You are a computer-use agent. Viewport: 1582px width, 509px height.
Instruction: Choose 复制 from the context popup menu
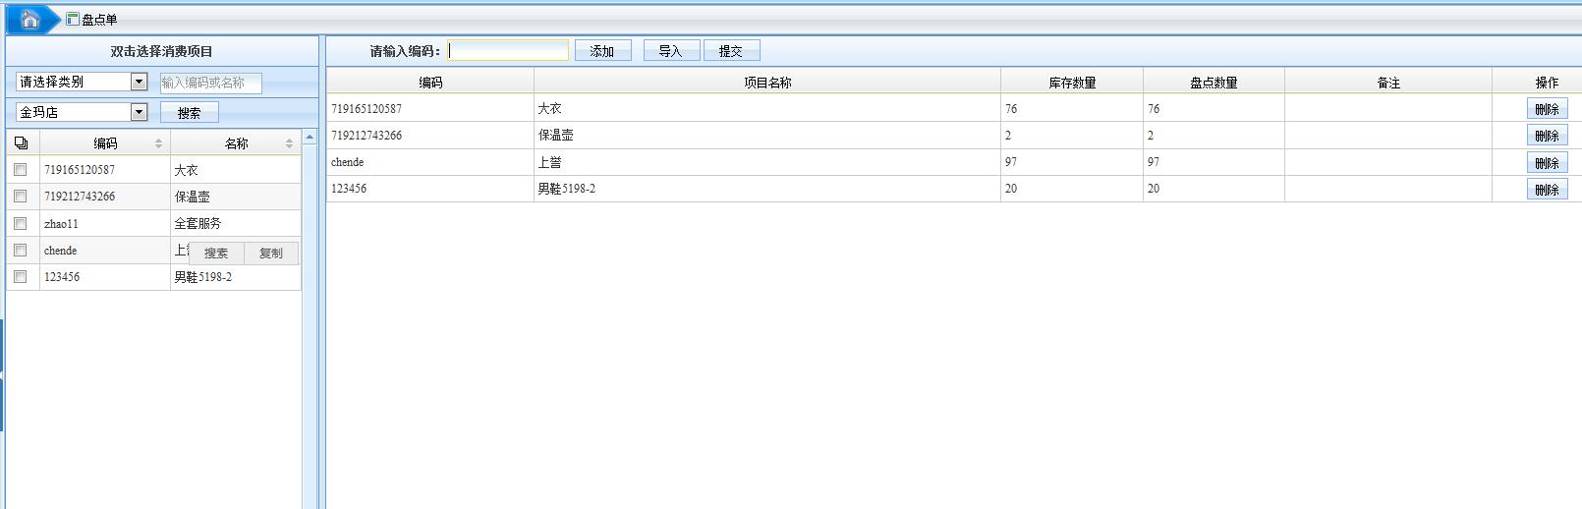pyautogui.click(x=270, y=254)
